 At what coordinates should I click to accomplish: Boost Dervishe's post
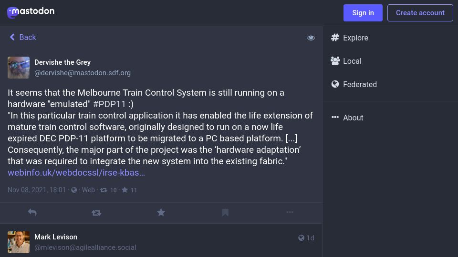click(96, 213)
